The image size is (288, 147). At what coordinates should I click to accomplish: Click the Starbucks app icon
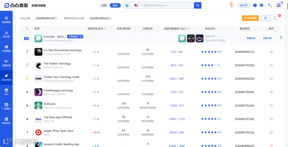tap(38, 106)
